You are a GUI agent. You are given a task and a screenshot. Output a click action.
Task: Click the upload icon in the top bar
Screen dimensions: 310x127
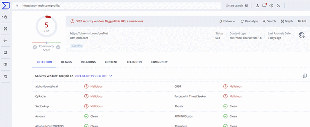point(257,6)
